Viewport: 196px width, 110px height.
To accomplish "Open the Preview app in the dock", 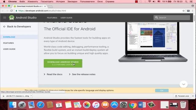I will pyautogui.click(x=31, y=105).
